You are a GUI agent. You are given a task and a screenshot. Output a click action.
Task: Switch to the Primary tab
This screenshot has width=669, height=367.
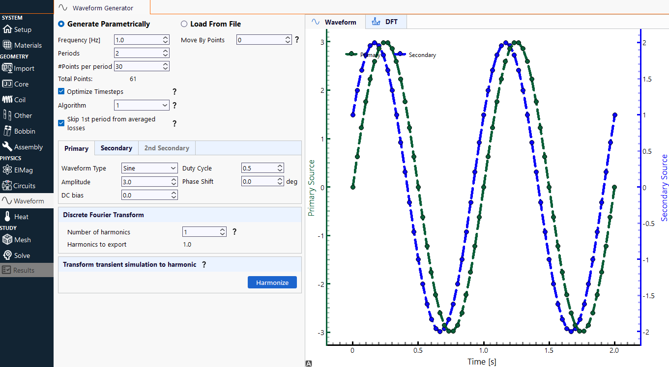(x=76, y=148)
